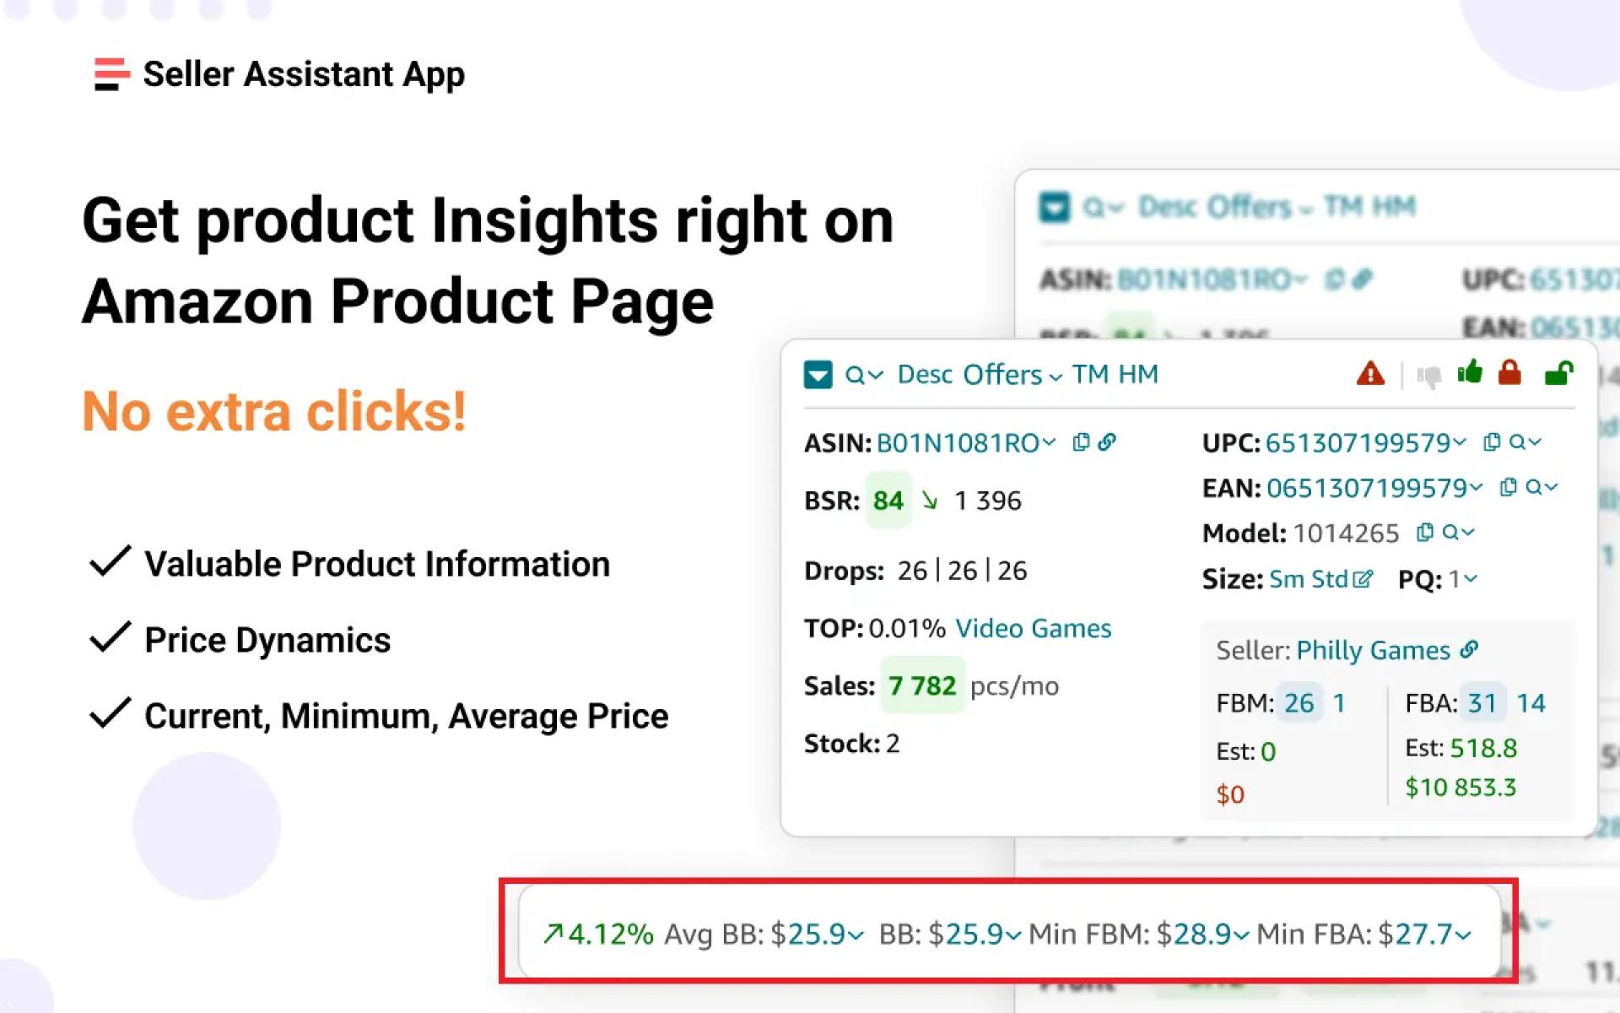Viewport: 1620px width, 1013px height.
Task: Open the Desc tab
Action: point(926,375)
